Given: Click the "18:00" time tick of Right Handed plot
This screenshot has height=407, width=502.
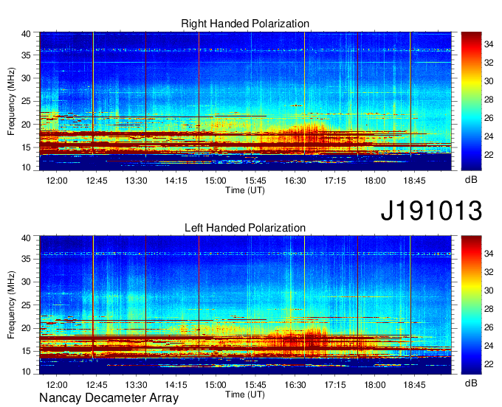Looking at the screenshot, I should pos(375,181).
